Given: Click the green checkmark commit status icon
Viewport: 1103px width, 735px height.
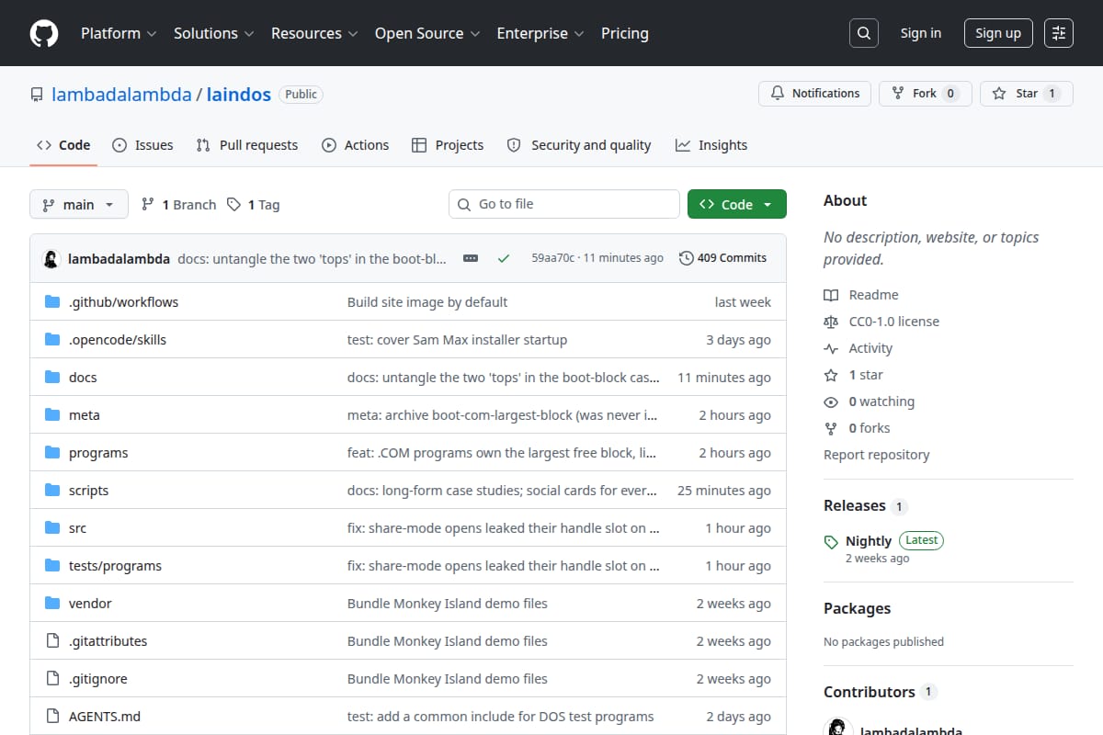Looking at the screenshot, I should (x=504, y=258).
